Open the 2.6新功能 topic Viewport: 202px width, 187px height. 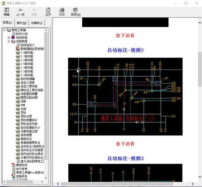(x=27, y=60)
